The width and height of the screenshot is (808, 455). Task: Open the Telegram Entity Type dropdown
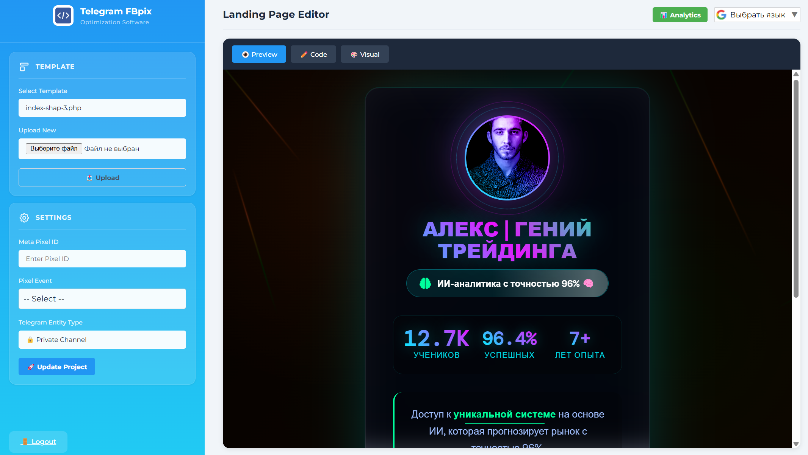pos(102,339)
